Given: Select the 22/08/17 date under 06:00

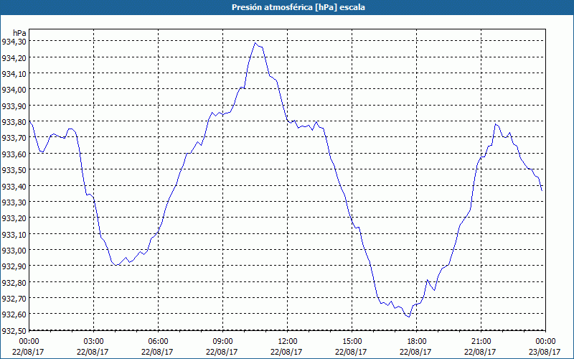Looking at the screenshot, I should pyautogui.click(x=157, y=352).
